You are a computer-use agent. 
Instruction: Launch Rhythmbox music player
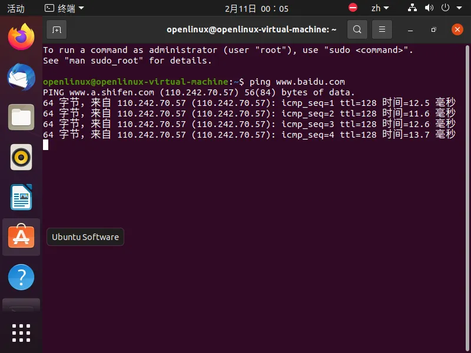pos(21,157)
